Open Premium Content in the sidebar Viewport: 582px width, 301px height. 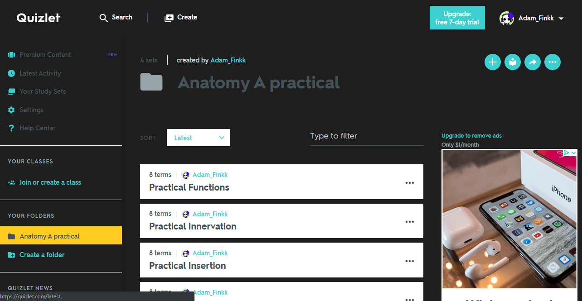pyautogui.click(x=45, y=54)
